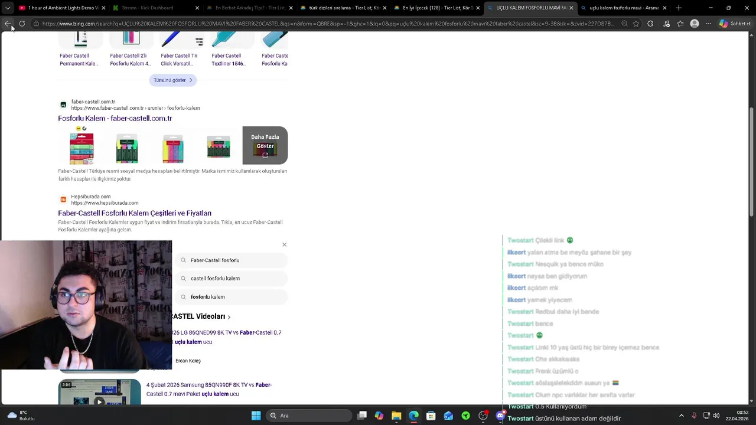Close the 1 hour of Ambient Lights tab
The width and height of the screenshot is (756, 425).
pos(103,8)
